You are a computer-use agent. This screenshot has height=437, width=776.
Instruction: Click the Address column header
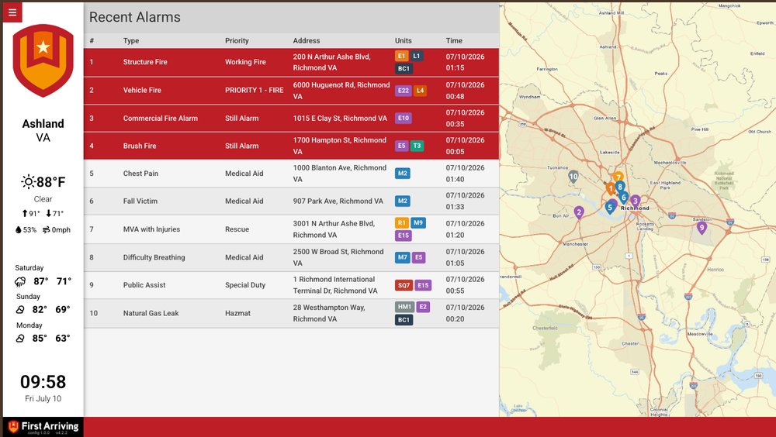[307, 40]
